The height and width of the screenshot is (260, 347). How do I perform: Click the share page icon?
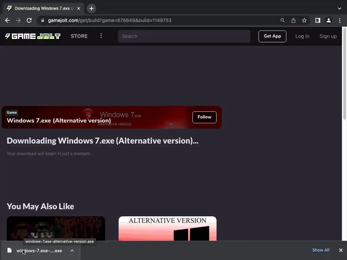293,20
